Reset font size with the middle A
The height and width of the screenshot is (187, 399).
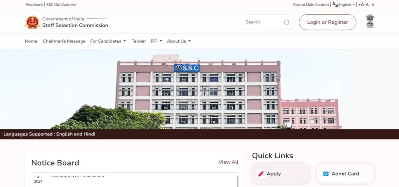pyautogui.click(x=367, y=5)
